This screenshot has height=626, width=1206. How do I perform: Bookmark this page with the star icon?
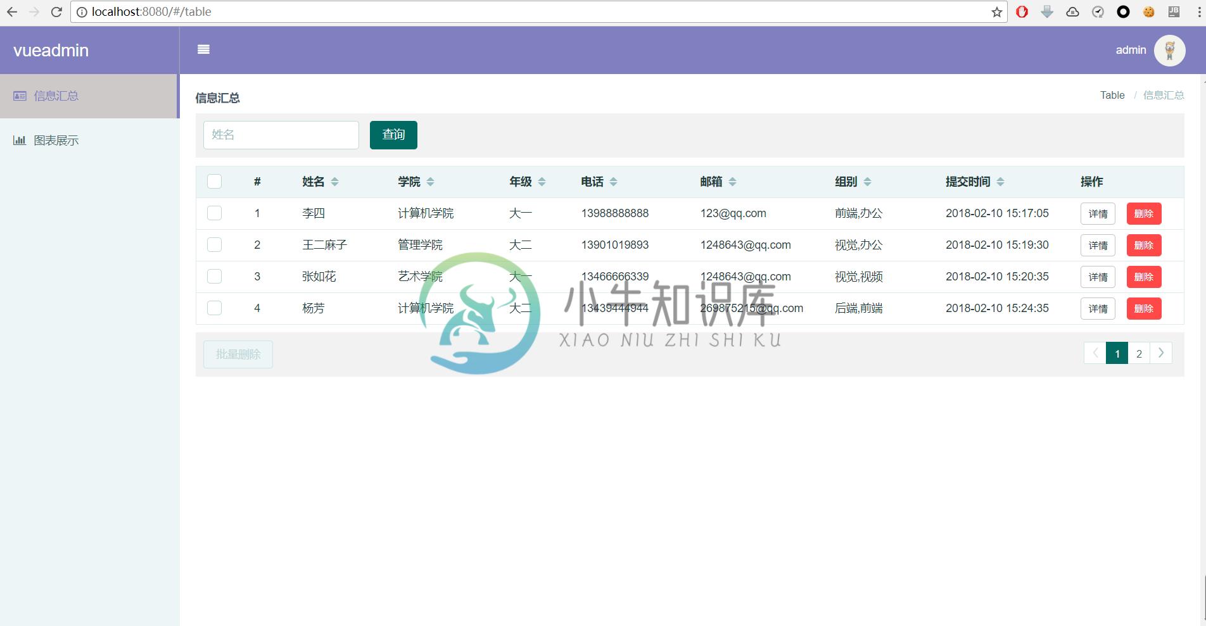996,12
